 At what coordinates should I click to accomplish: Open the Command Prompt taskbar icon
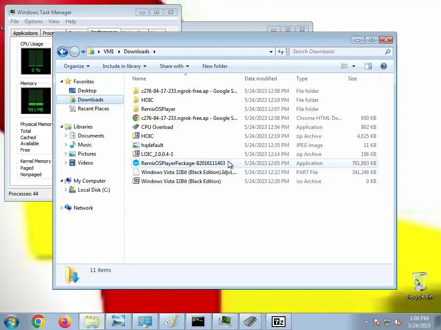[198, 321]
